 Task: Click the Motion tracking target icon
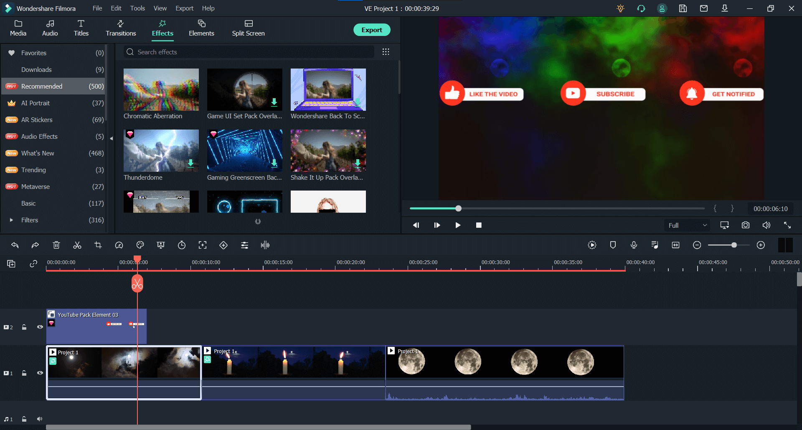(x=203, y=245)
